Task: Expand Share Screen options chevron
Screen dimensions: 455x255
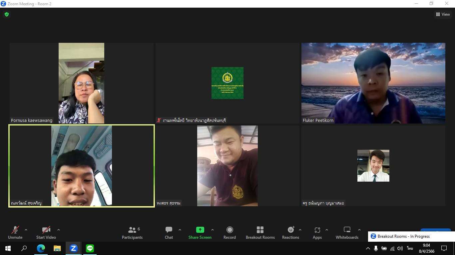Action: pyautogui.click(x=213, y=230)
